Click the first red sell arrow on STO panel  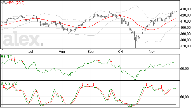click(x=4, y=85)
